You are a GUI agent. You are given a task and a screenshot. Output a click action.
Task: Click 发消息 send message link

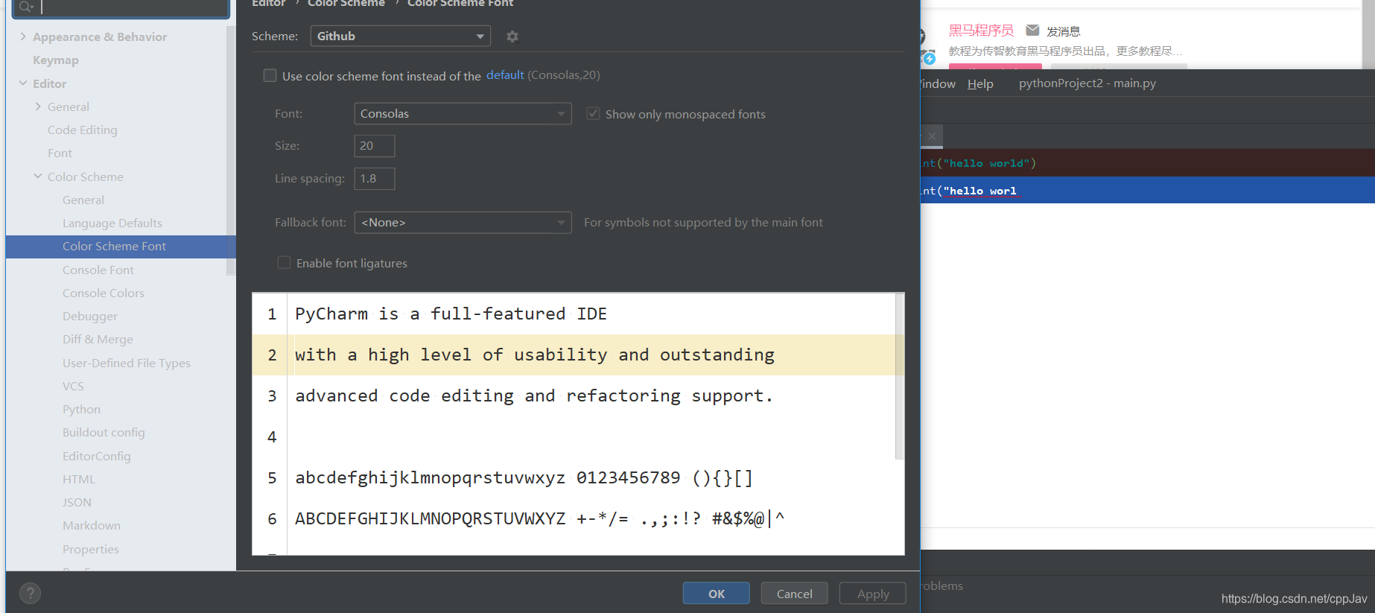click(1063, 31)
